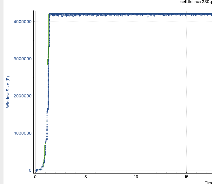Select the x-axis tick label 10
The width and height of the screenshot is (212, 184).
tap(136, 177)
